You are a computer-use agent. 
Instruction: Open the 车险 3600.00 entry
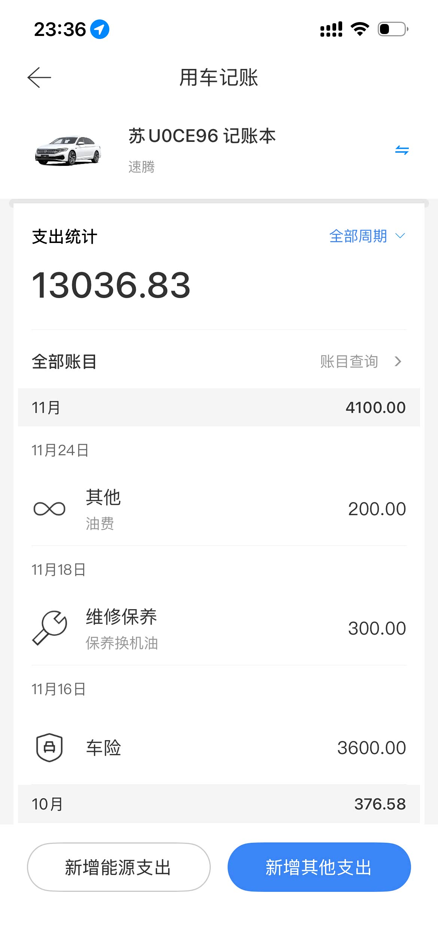pos(219,747)
